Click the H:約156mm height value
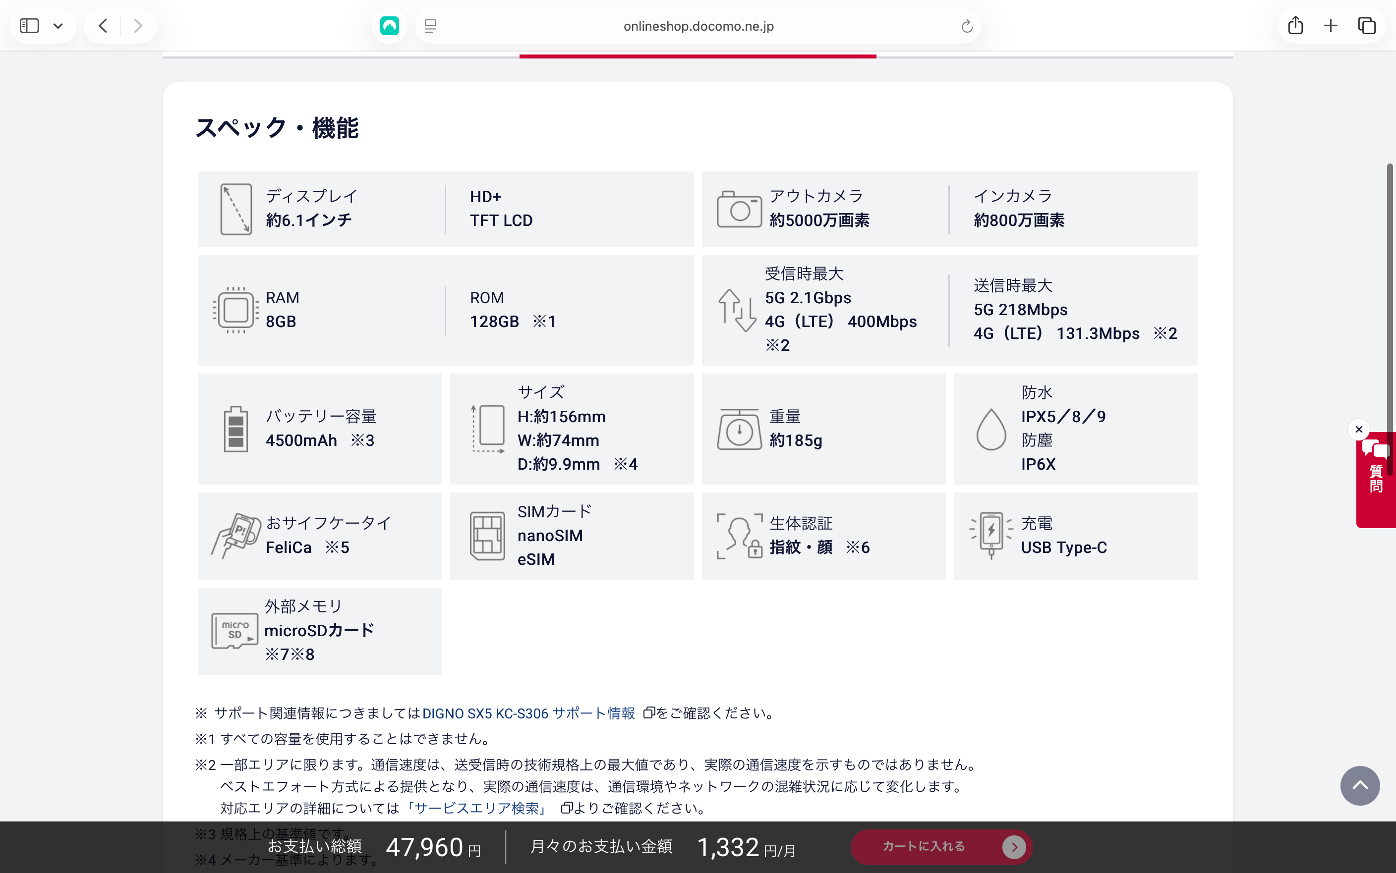The height and width of the screenshot is (873, 1396). [x=561, y=417]
